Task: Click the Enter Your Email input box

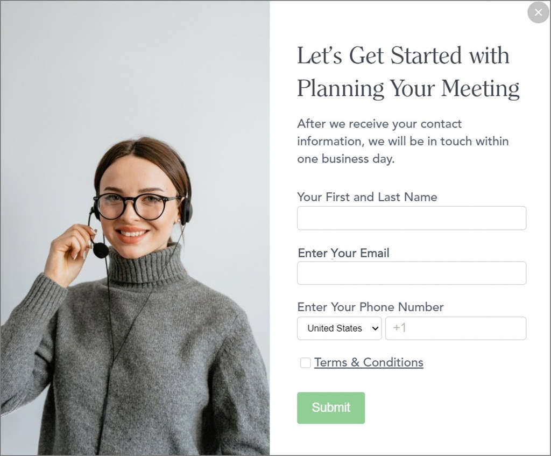Action: [x=412, y=273]
